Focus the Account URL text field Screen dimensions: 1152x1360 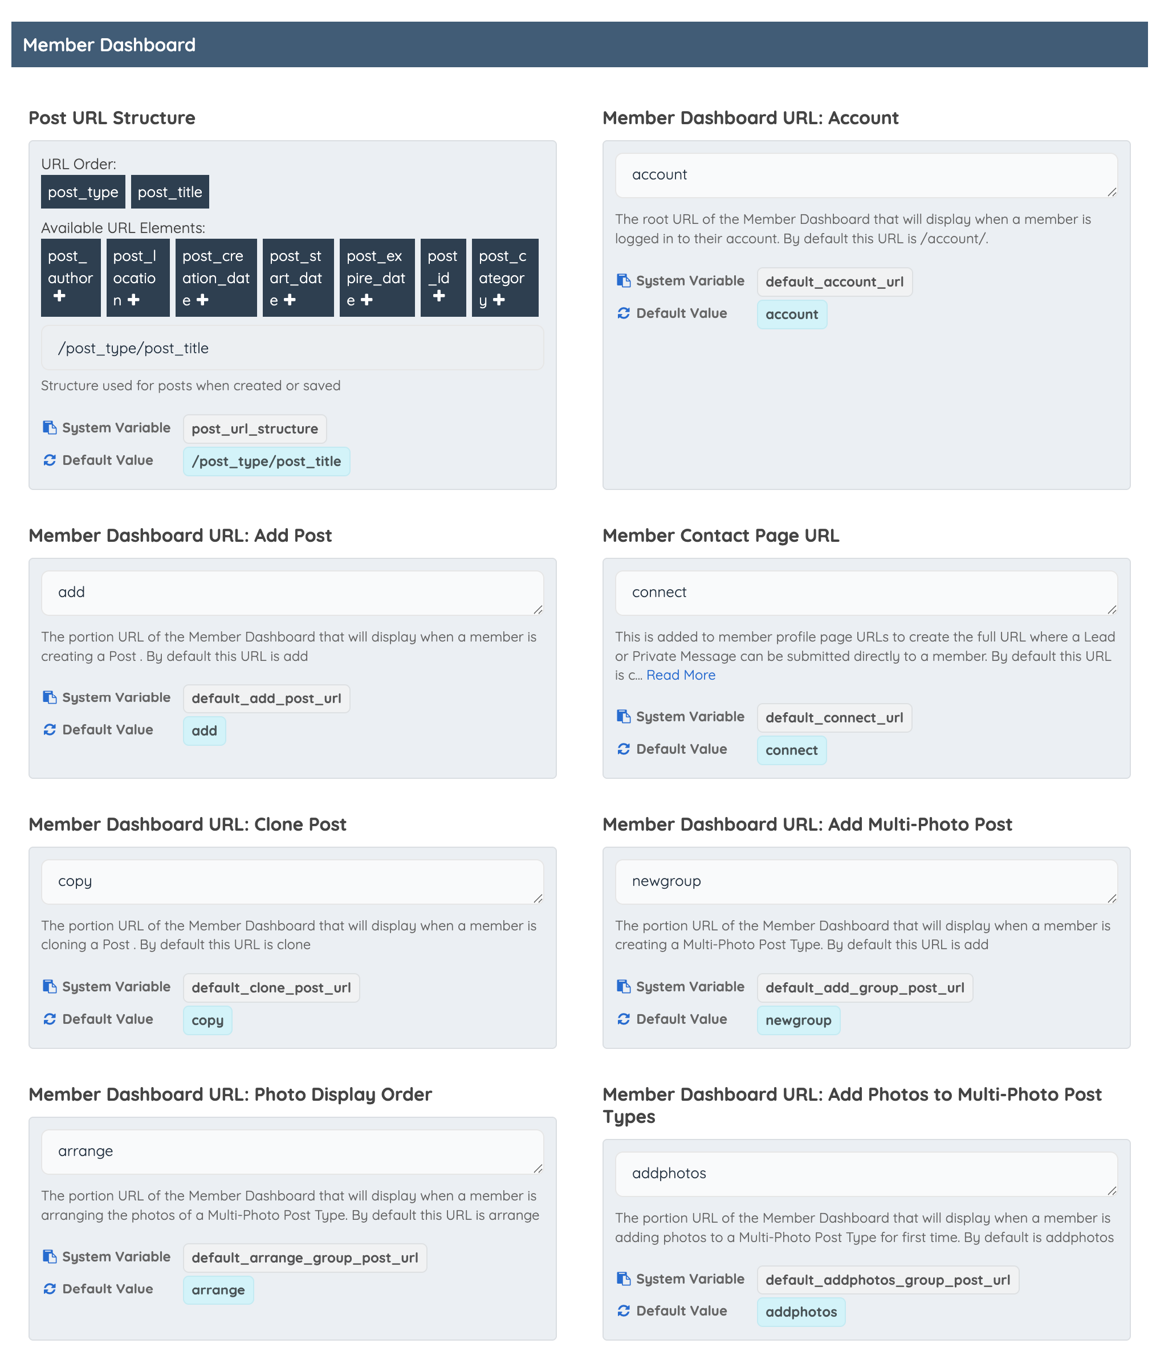pyautogui.click(x=866, y=175)
